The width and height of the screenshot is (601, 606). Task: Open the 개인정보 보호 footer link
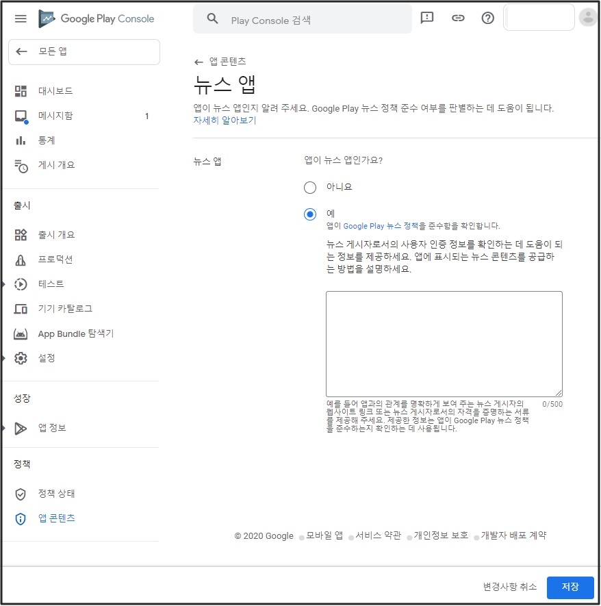(441, 535)
